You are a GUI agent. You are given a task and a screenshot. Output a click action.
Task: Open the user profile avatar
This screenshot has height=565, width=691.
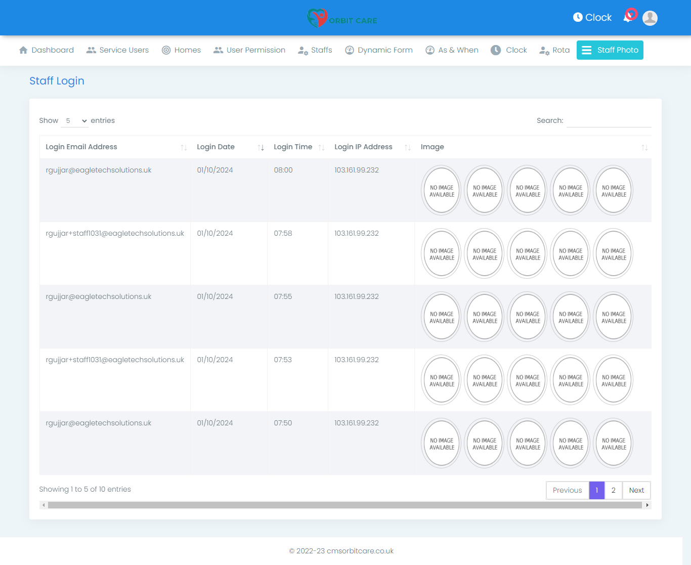[650, 18]
